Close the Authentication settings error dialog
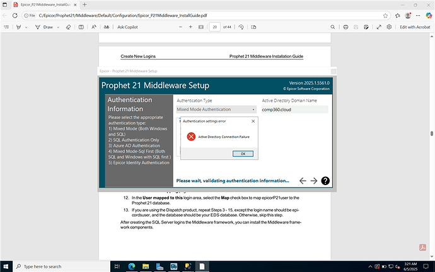The image size is (435, 272). tap(253, 121)
